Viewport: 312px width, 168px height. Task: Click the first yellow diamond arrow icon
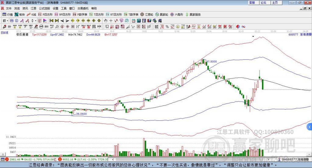[73, 21]
